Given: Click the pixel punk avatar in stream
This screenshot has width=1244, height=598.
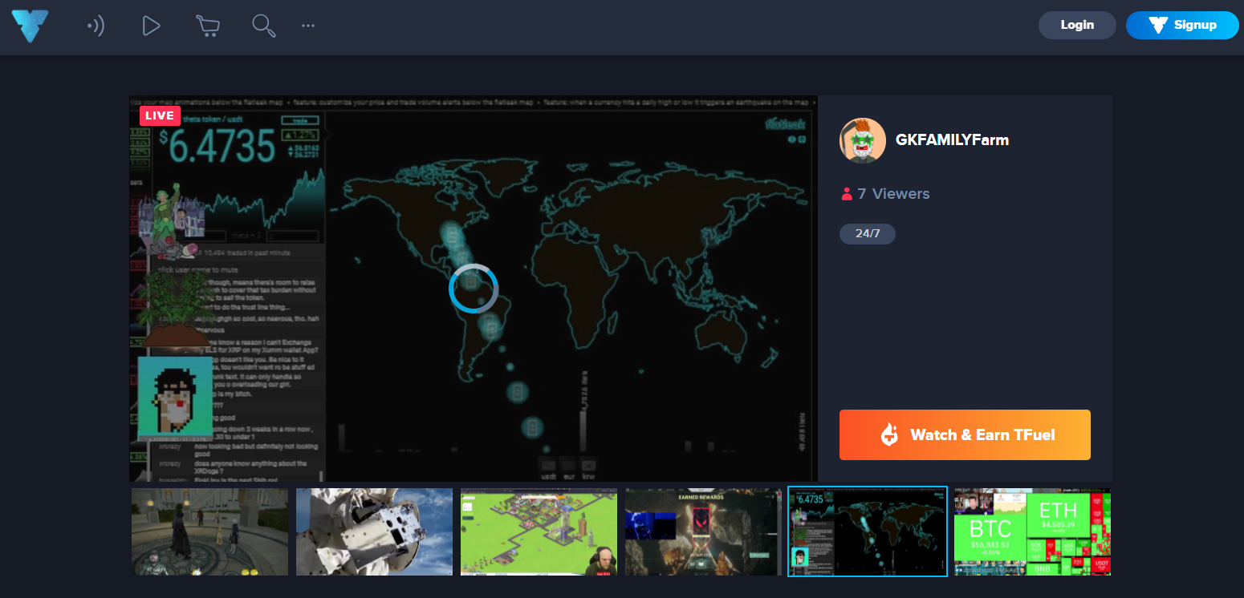Looking at the screenshot, I should click(174, 398).
